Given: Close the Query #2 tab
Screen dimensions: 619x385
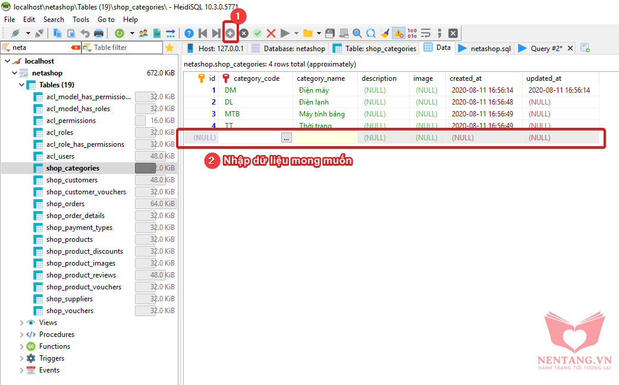Looking at the screenshot, I should click(x=570, y=48).
